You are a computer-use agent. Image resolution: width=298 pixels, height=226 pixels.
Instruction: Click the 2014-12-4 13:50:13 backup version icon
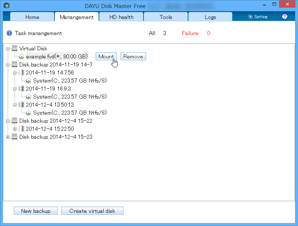pyautogui.click(x=22, y=104)
